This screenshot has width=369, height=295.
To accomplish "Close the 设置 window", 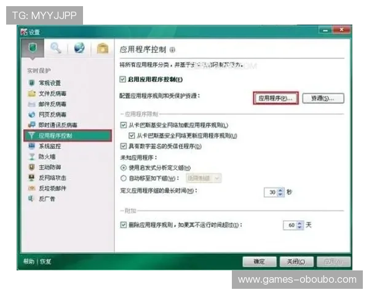I will pyautogui.click(x=341, y=29).
